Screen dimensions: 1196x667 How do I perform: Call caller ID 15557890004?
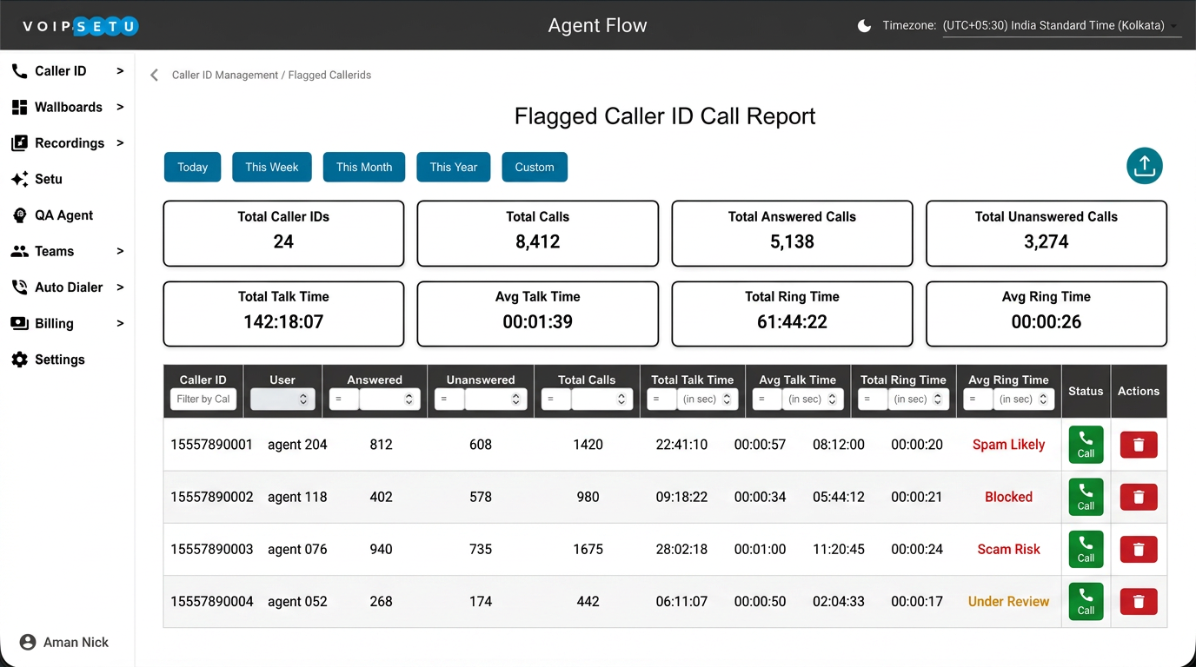coord(1086,601)
